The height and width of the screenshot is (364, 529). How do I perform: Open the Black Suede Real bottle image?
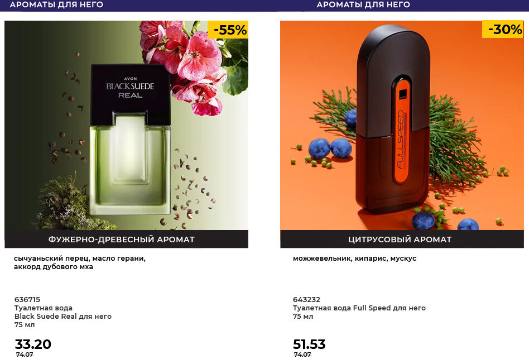click(130, 140)
